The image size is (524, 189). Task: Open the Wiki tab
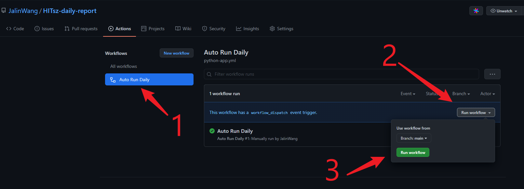pos(183,29)
